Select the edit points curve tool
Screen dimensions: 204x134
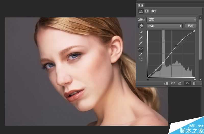click(x=141, y=49)
